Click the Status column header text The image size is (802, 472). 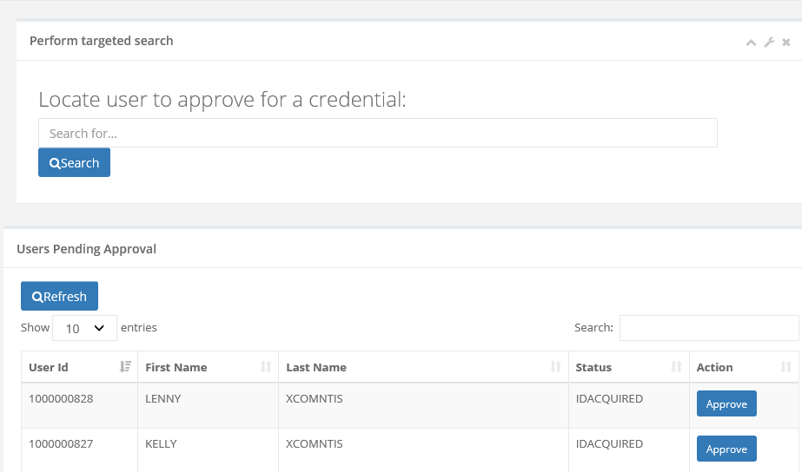[593, 367]
